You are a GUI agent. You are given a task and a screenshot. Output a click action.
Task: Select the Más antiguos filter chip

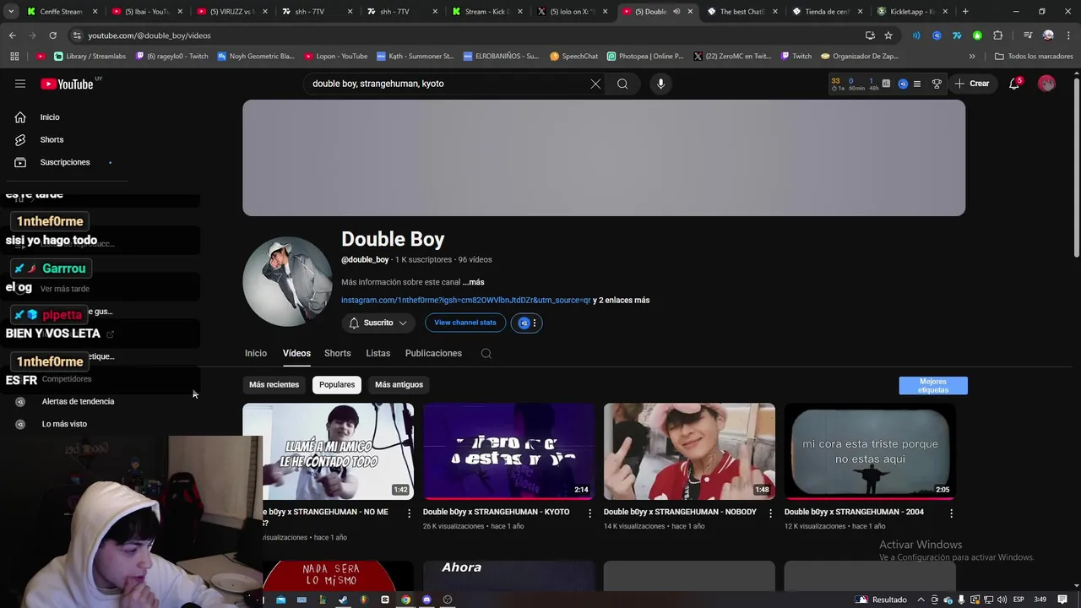click(x=399, y=385)
